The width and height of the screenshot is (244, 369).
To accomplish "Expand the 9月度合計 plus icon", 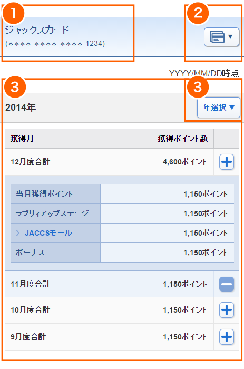I will point(227,337).
